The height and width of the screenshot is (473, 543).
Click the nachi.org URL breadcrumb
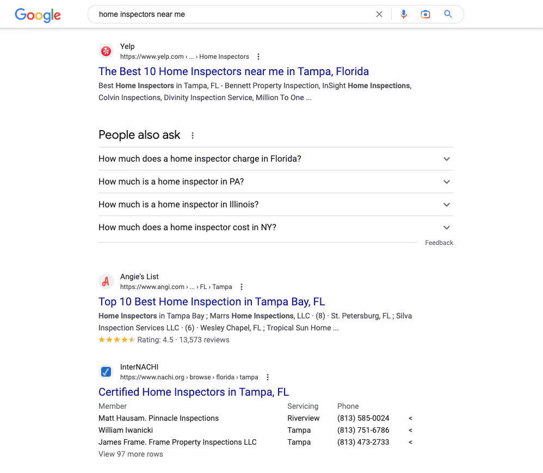point(189,377)
